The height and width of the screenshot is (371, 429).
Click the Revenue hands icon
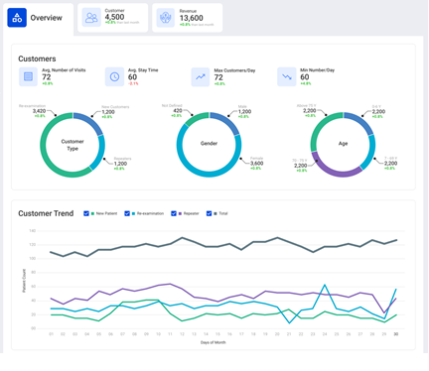click(x=165, y=18)
